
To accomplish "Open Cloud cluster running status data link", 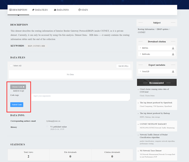I will click(154, 90).
